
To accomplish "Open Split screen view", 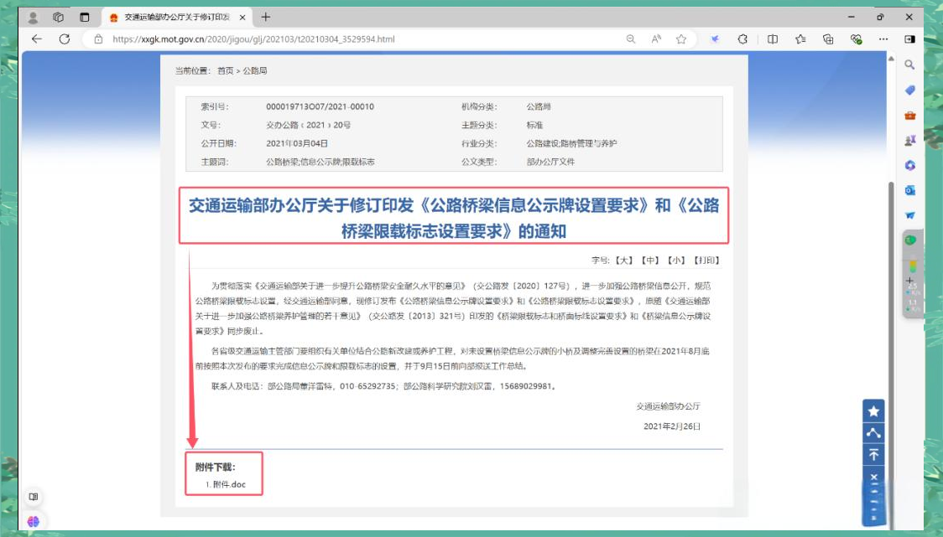I will [773, 39].
